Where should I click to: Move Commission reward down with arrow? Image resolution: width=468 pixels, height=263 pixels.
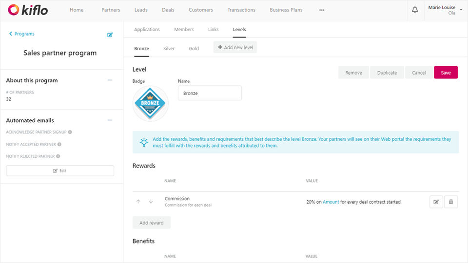click(151, 202)
